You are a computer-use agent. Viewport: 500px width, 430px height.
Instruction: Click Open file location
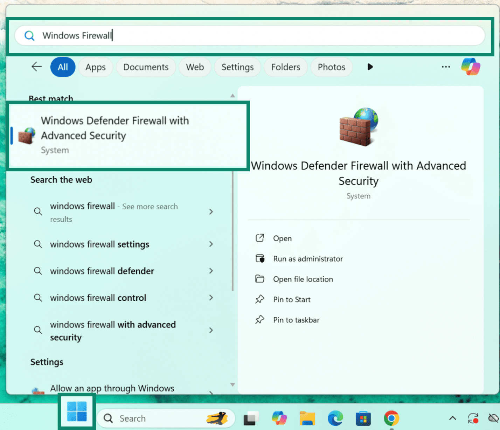[303, 279]
